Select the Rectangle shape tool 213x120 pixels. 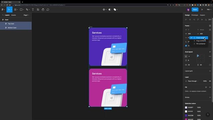[21, 10]
